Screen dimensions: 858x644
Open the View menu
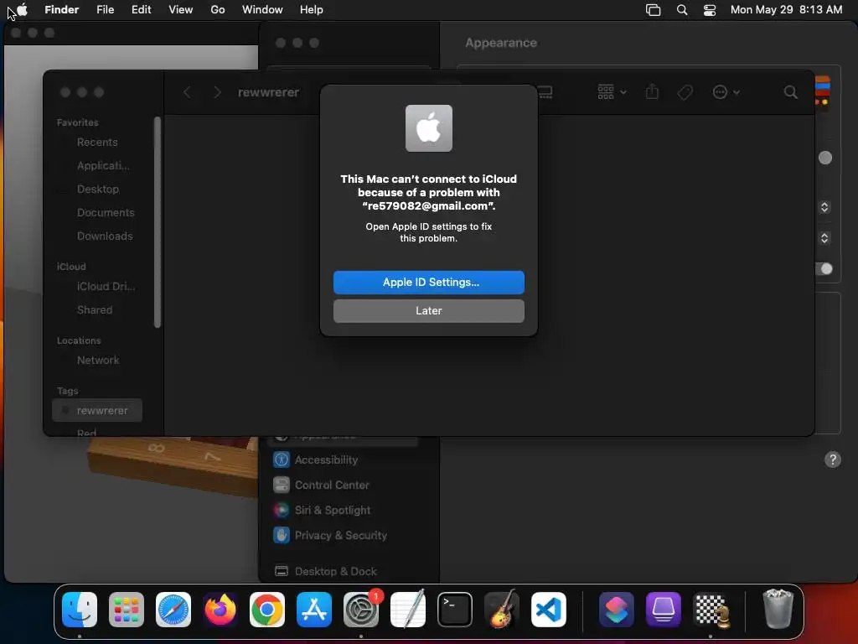pos(181,9)
